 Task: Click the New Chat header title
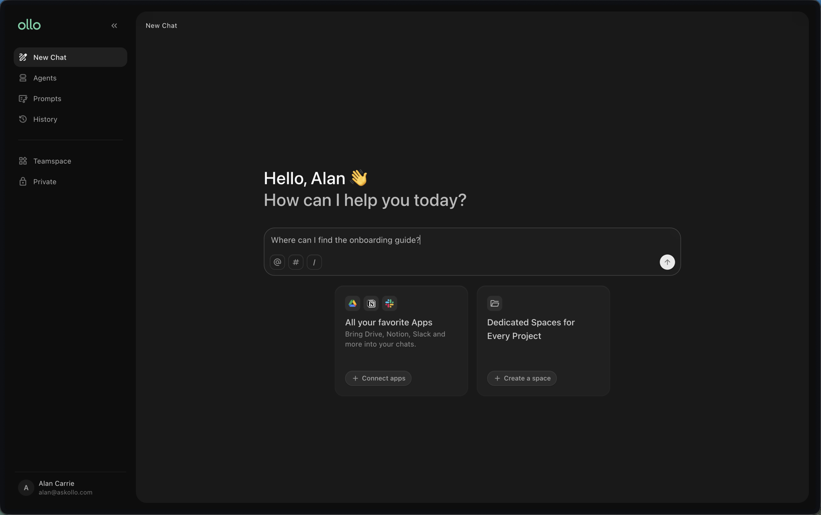pos(161,26)
